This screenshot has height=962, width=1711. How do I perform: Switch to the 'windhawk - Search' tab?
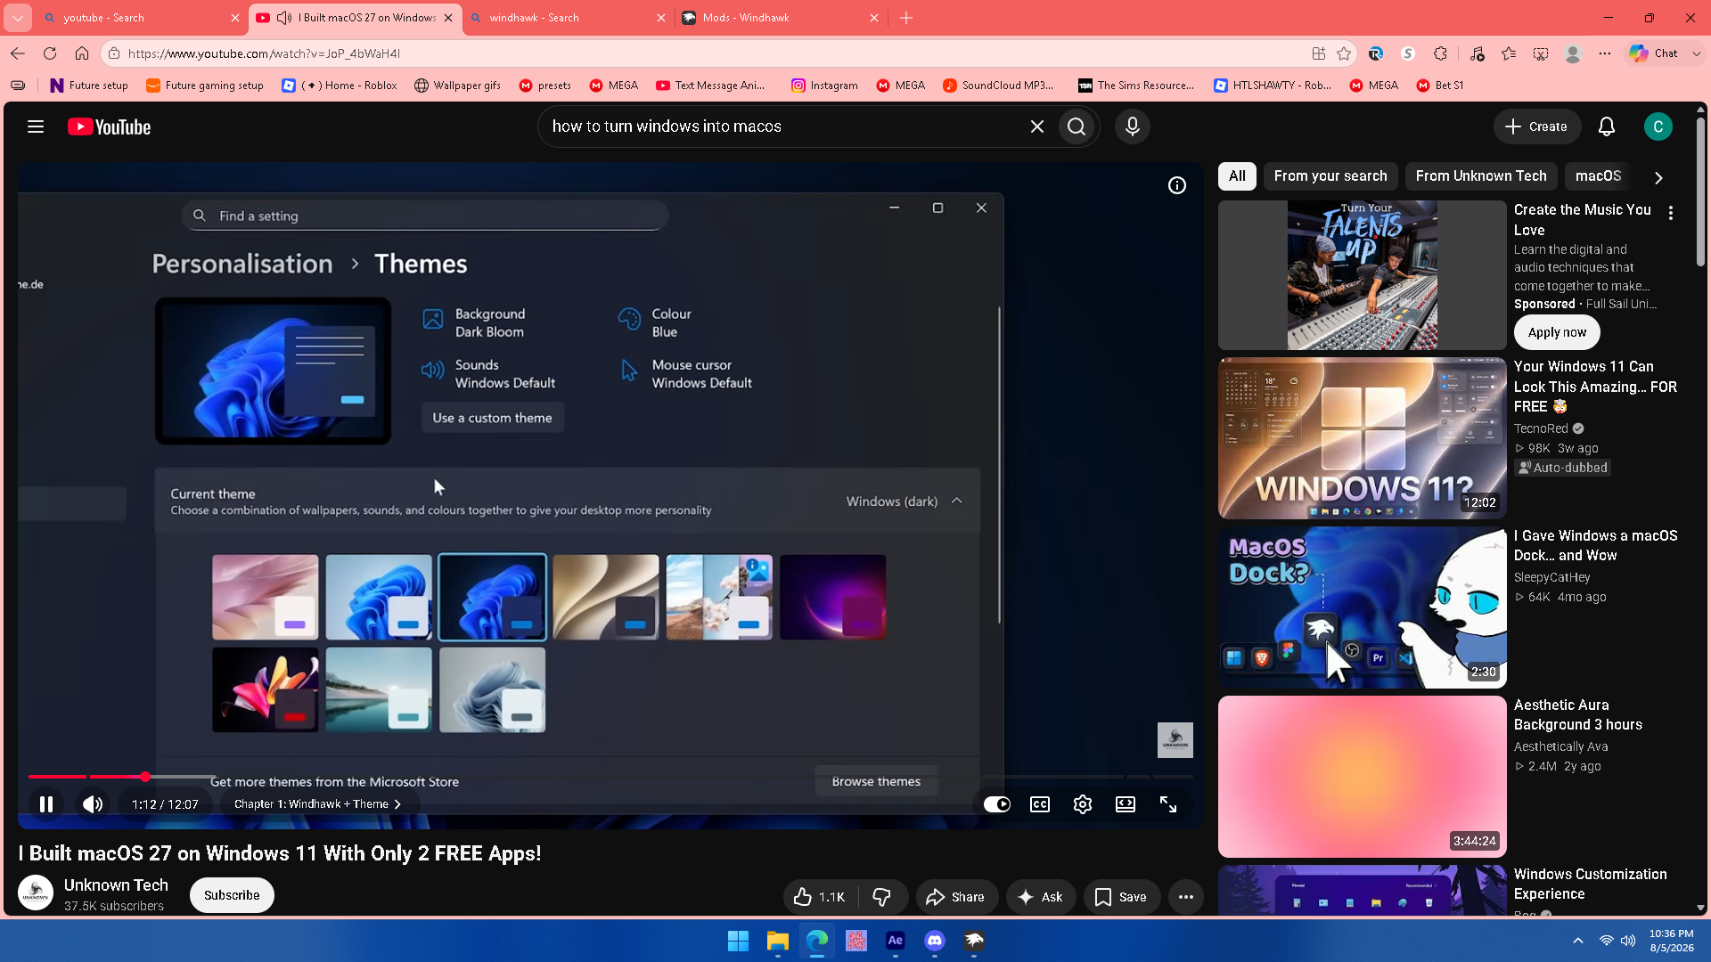(x=567, y=18)
